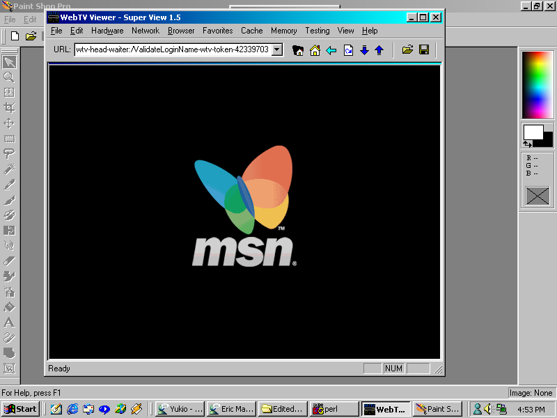Click the Home icon in the WebTV toolbar
This screenshot has height=418, width=557.
(315, 50)
